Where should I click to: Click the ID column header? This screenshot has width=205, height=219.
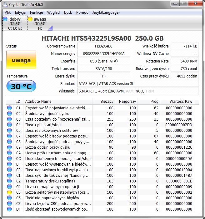click(x=18, y=102)
